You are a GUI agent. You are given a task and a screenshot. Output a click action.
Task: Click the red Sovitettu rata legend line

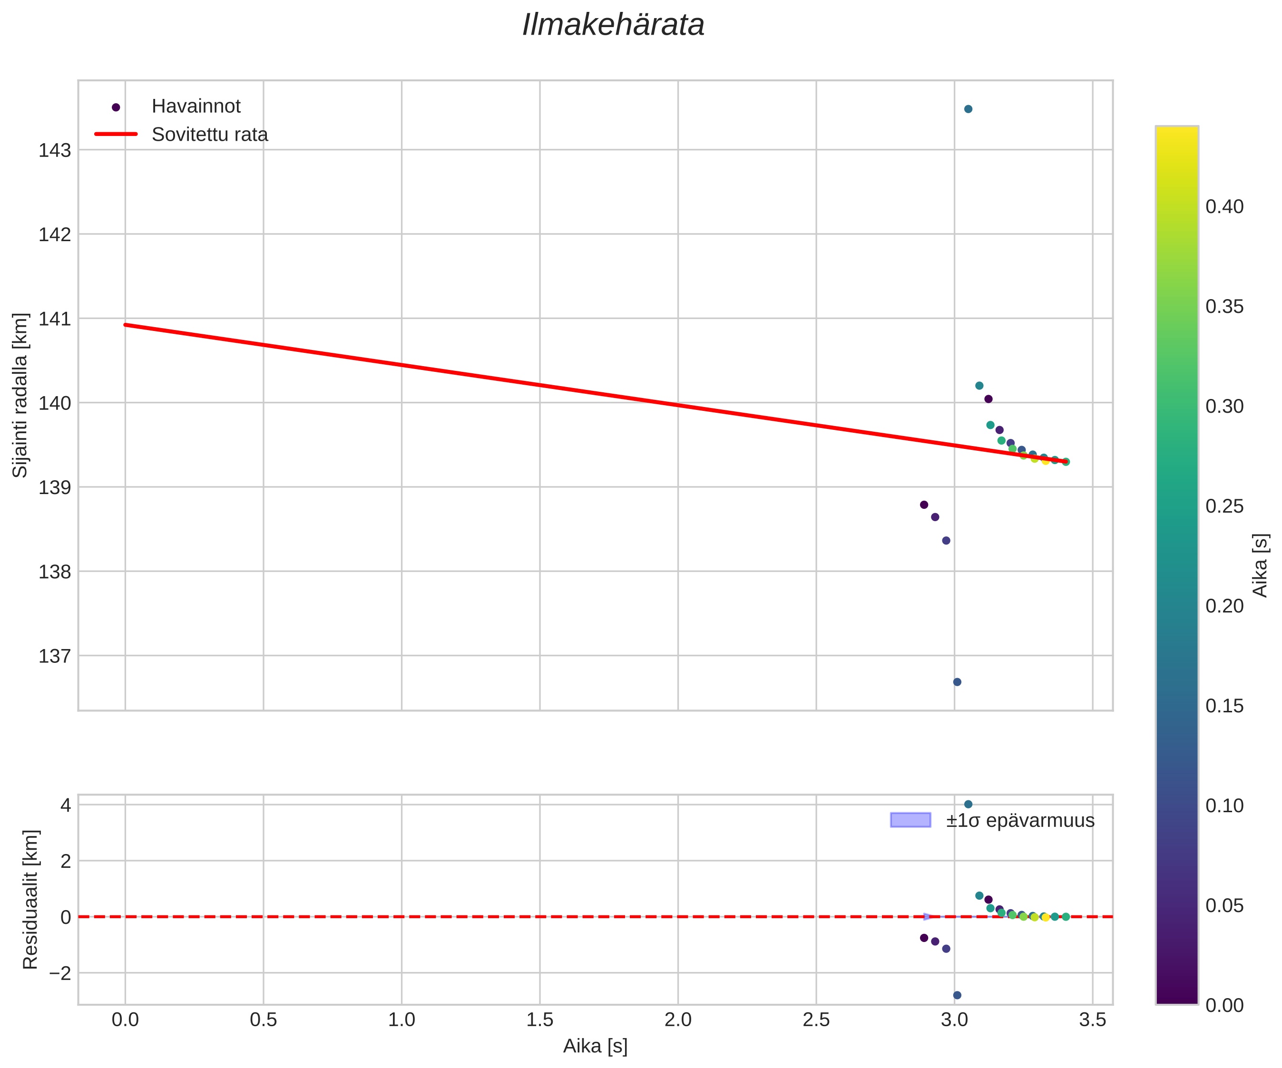pos(116,134)
